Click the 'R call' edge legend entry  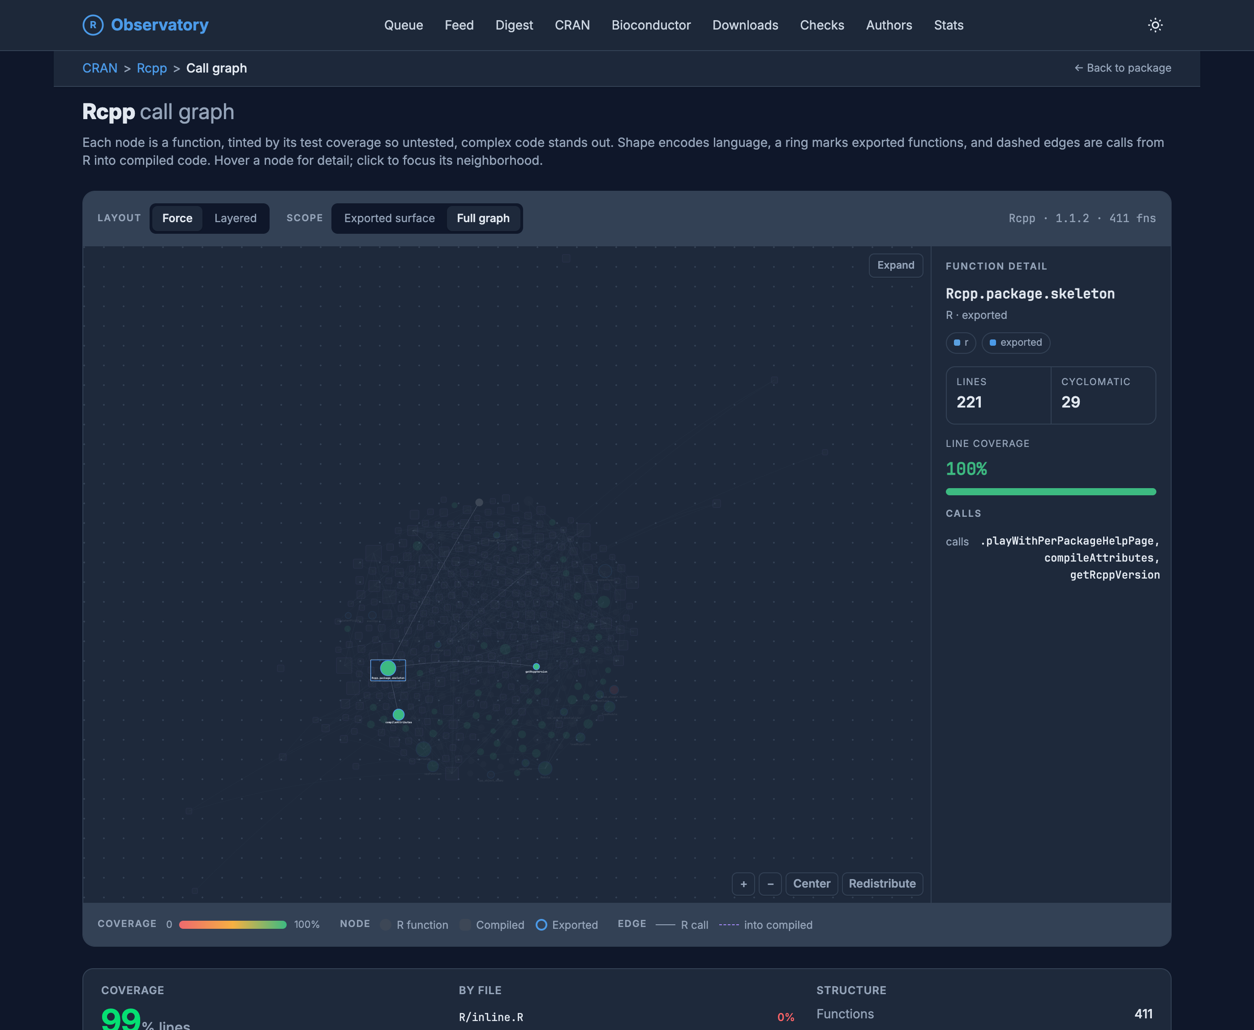pyautogui.click(x=682, y=924)
